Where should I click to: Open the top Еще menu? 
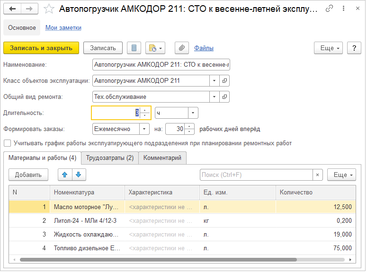tap(328, 48)
